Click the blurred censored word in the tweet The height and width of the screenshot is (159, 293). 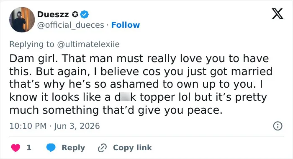(x=125, y=97)
